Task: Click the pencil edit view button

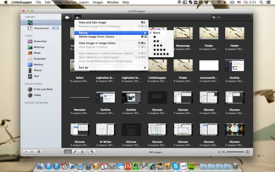Action: [x=75, y=152]
